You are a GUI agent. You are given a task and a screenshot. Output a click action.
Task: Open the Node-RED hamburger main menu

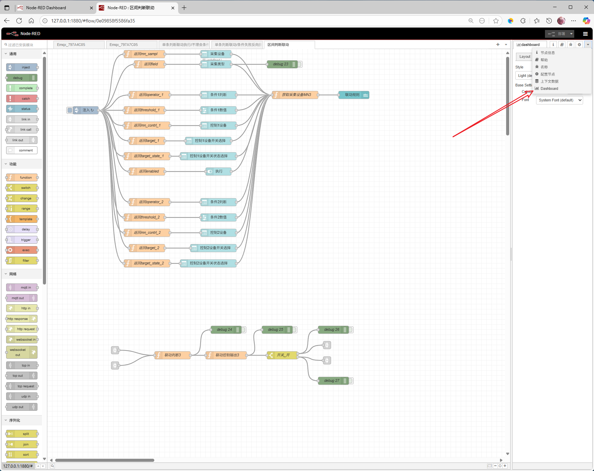(585, 34)
